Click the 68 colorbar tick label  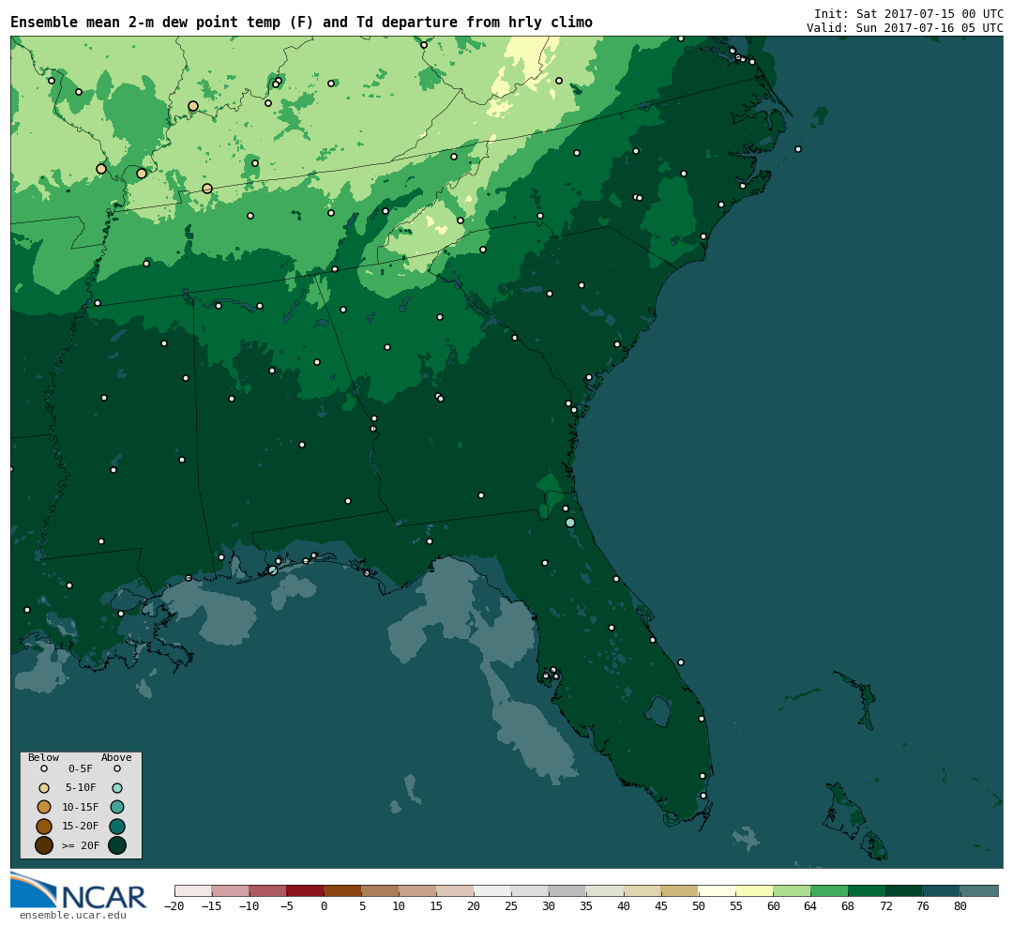click(848, 906)
